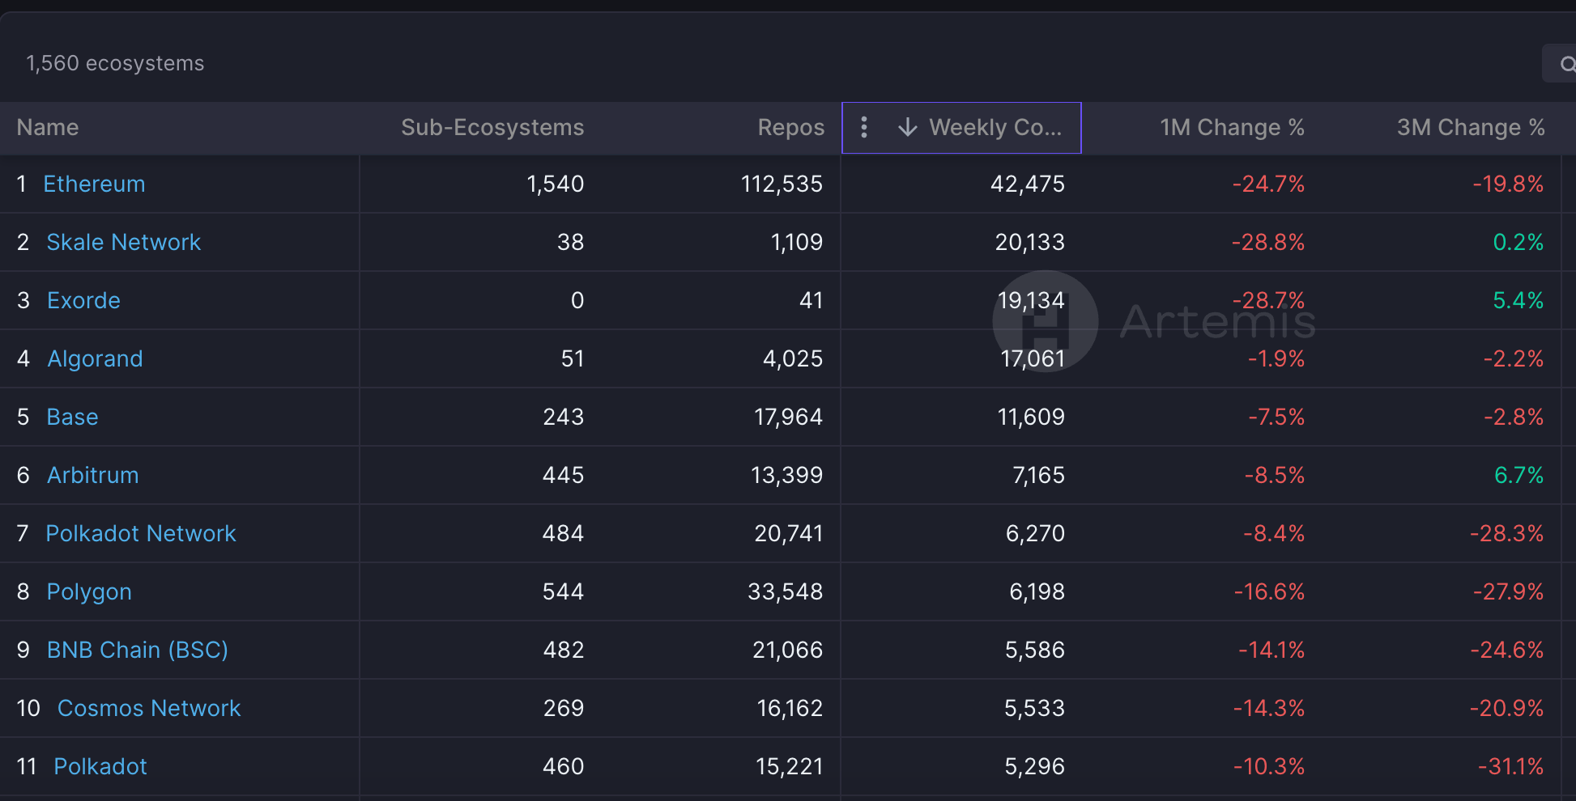Sort by the Name column header
The width and height of the screenshot is (1576, 801).
coord(48,127)
